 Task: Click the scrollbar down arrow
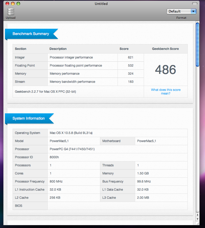pos(198,219)
